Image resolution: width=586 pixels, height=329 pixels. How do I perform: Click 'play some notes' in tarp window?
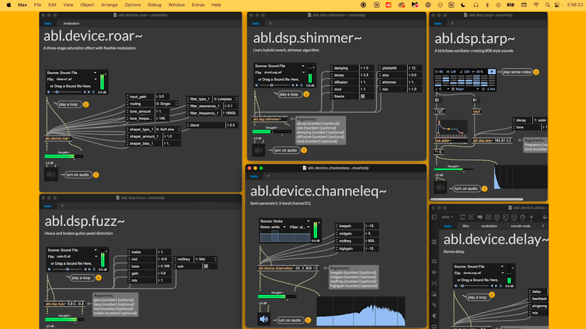pyautogui.click(x=517, y=72)
